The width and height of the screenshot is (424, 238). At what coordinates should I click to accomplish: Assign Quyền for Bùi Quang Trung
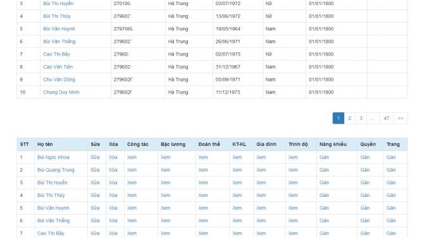(365, 170)
